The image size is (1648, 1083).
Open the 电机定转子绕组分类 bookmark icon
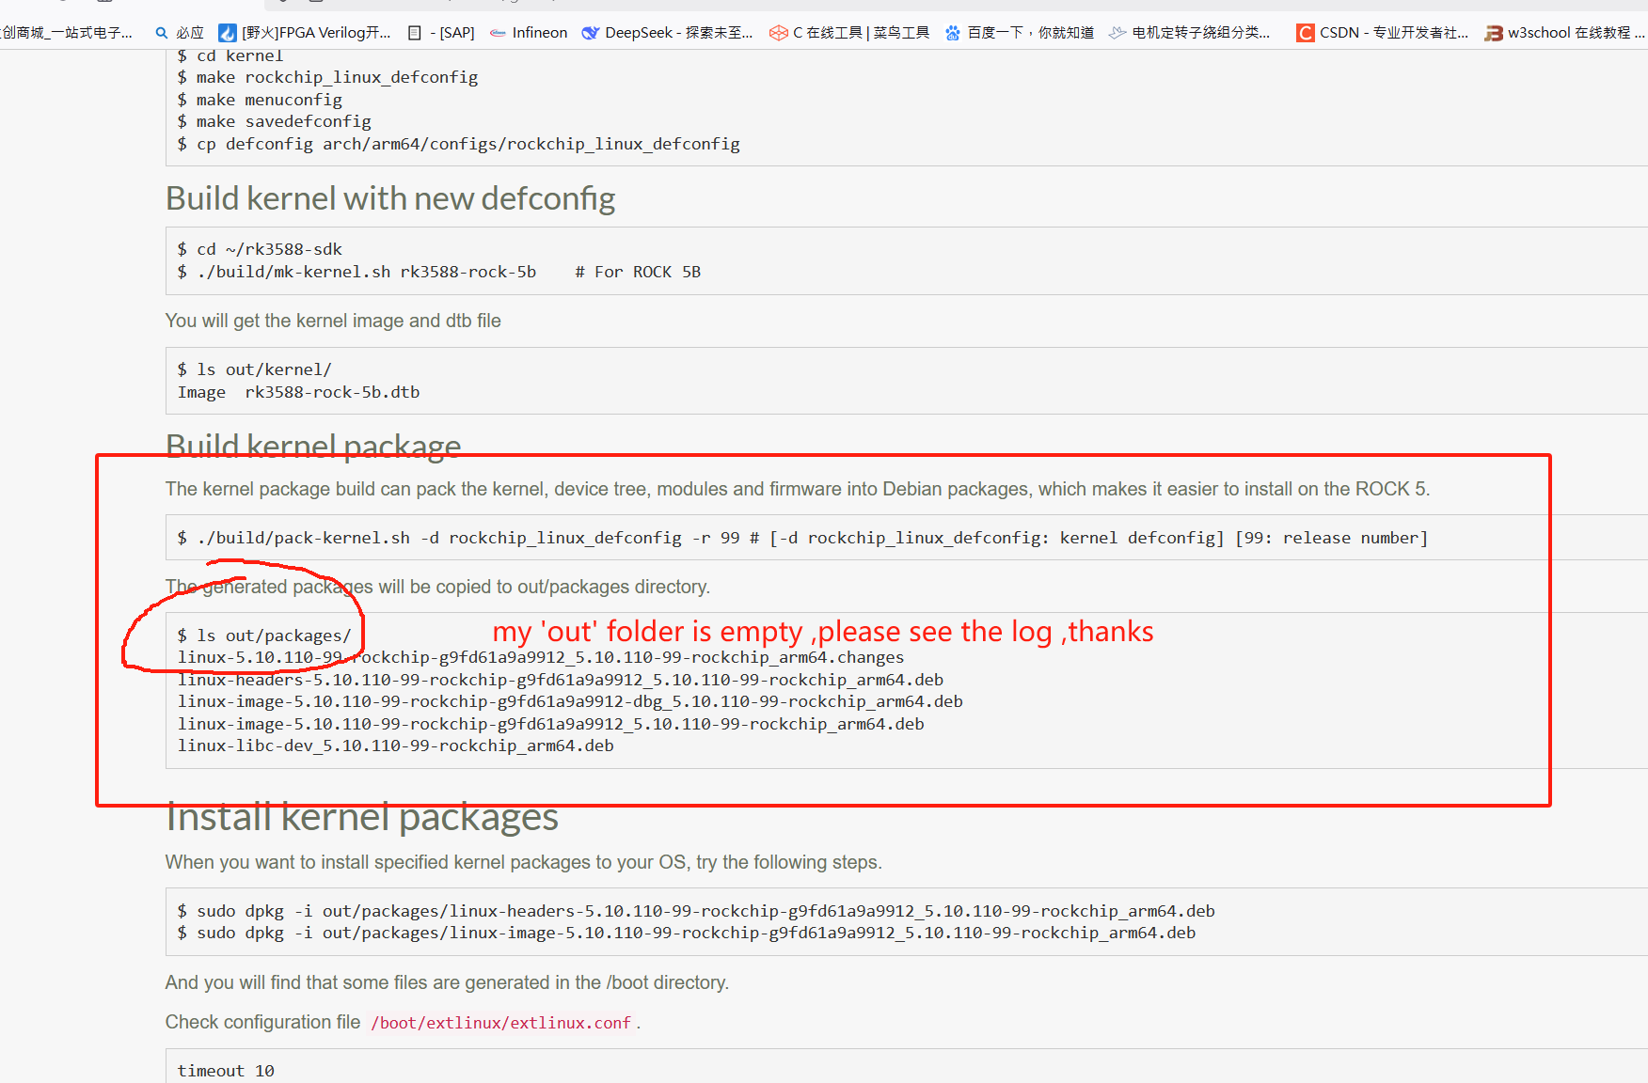(x=1117, y=33)
